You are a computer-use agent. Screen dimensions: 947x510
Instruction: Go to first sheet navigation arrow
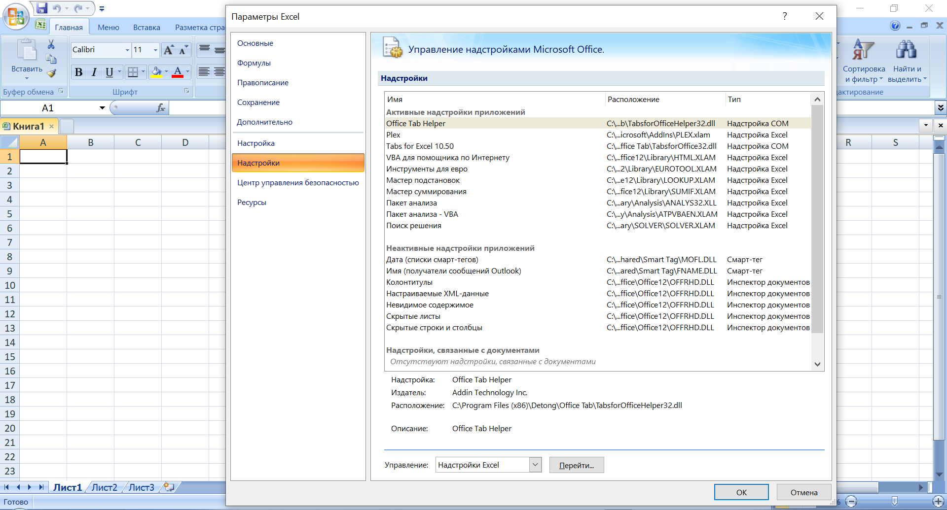pos(7,487)
